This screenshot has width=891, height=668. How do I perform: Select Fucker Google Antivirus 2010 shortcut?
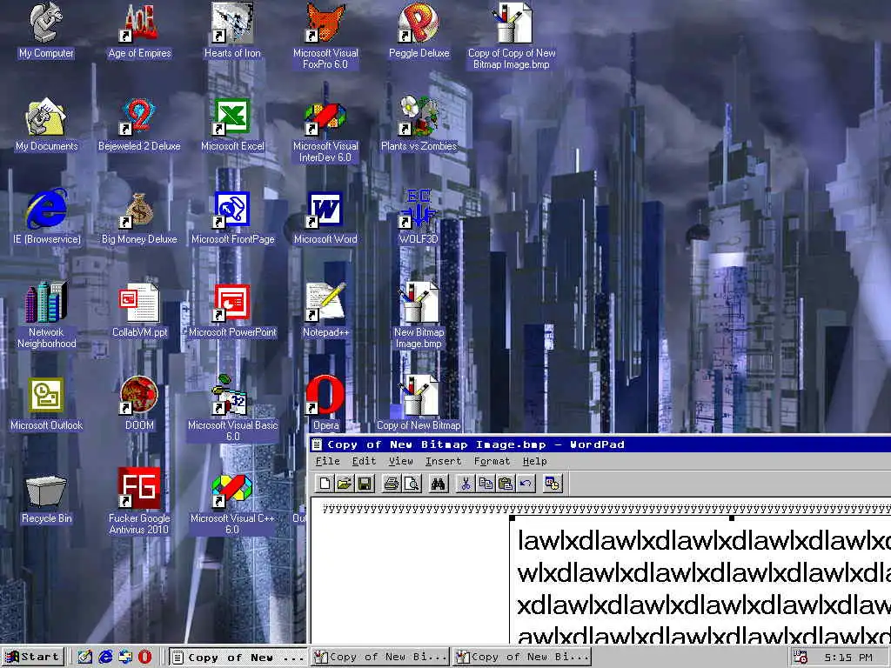click(139, 502)
